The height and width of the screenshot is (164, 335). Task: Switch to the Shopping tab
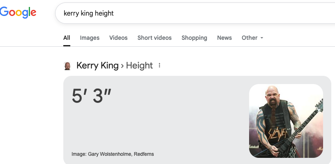194,38
